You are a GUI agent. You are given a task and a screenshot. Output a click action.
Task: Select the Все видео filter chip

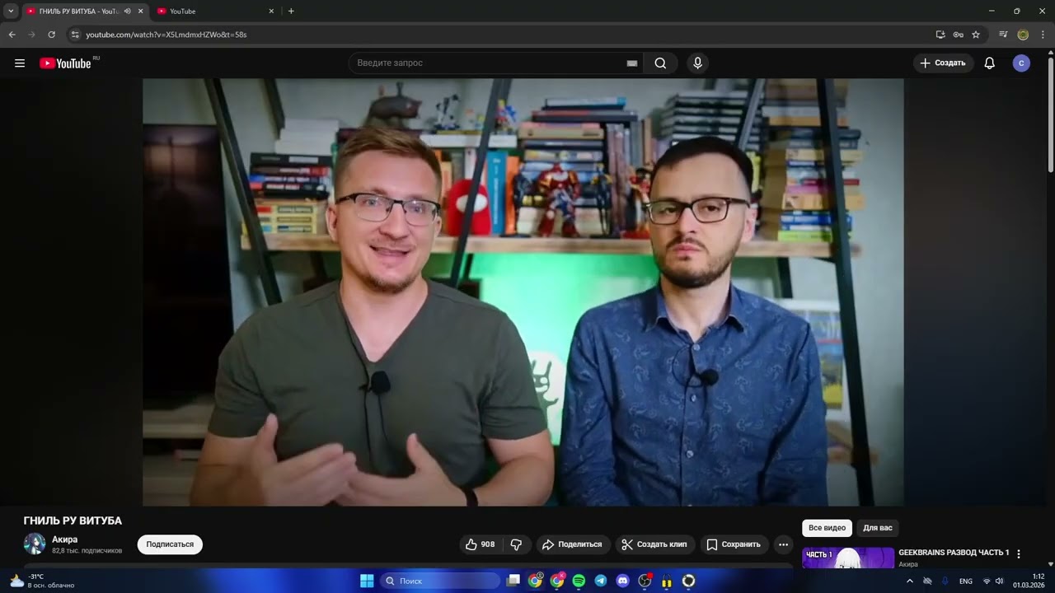(x=827, y=528)
